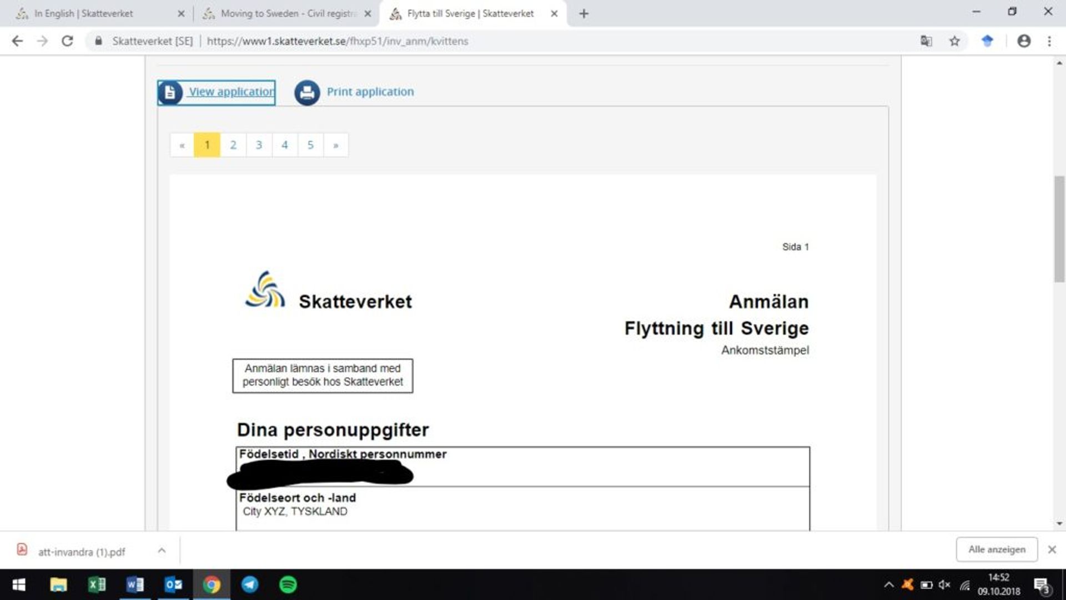Navigate to page 3 of application

pyautogui.click(x=258, y=144)
